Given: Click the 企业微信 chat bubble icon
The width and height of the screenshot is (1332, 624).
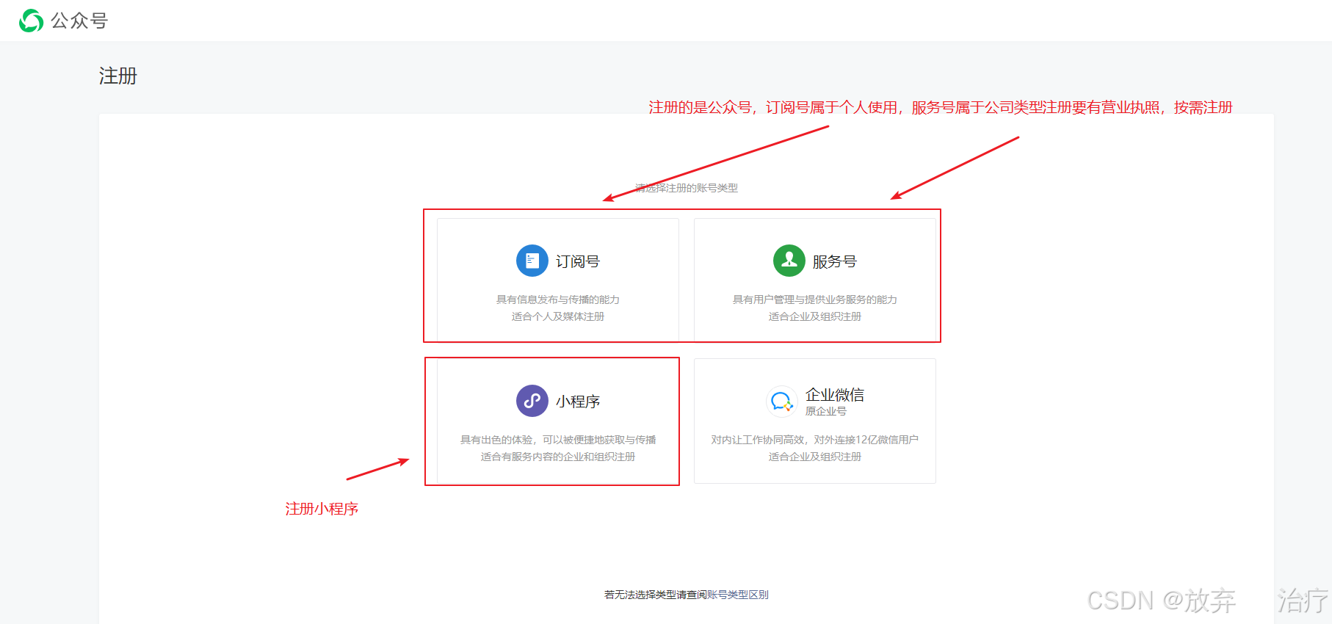Looking at the screenshot, I should 781,402.
